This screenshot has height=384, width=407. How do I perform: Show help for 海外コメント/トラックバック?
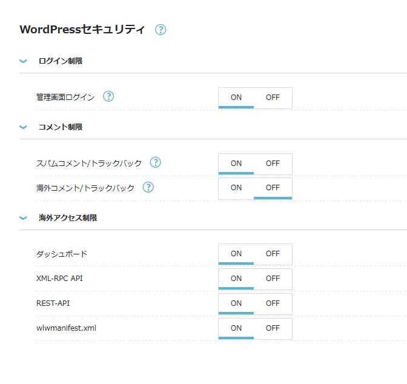(148, 187)
